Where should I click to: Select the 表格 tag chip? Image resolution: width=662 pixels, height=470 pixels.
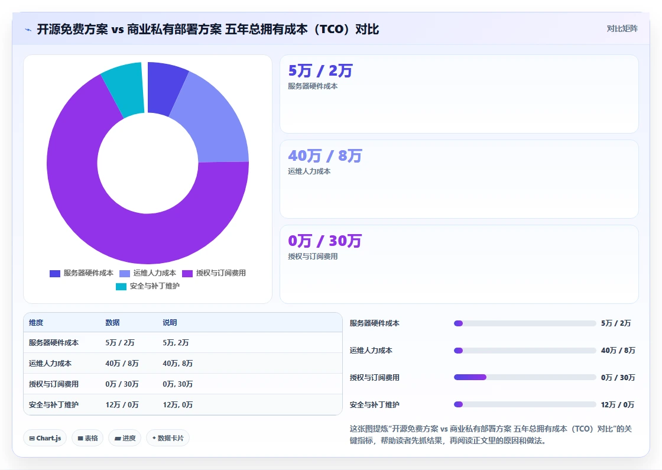coord(87,438)
